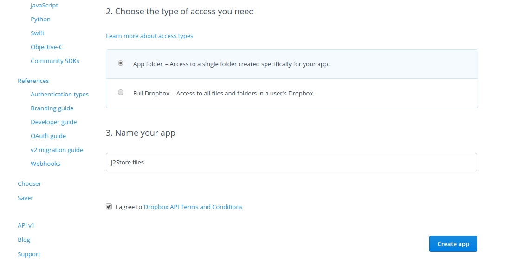The height and width of the screenshot is (272, 525).
Task: Open Learn more about access types link
Action: click(149, 36)
